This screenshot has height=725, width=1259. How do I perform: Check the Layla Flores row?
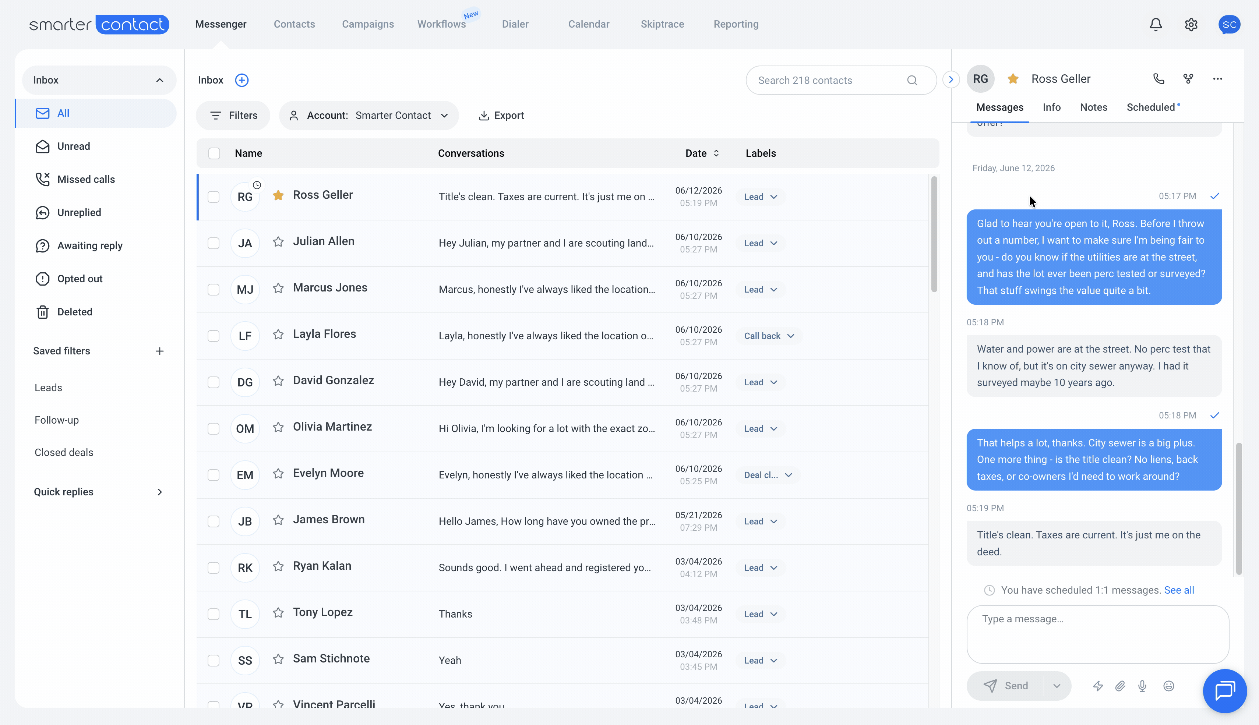[x=213, y=336]
